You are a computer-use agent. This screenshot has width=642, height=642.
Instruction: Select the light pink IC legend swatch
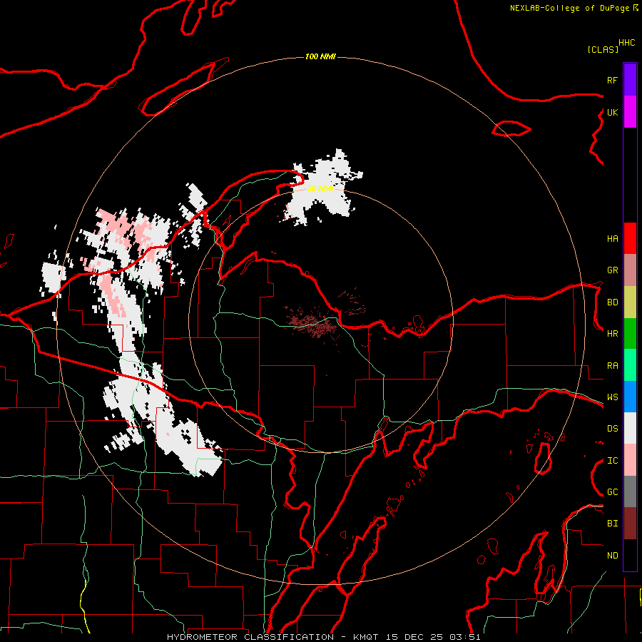tap(630, 460)
